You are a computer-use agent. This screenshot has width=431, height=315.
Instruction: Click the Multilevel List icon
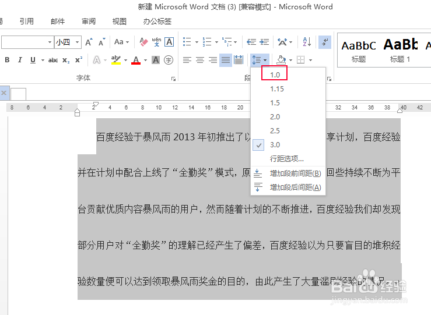coord(227,42)
